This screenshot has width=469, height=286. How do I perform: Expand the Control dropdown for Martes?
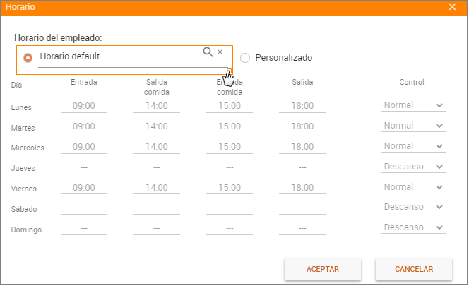[x=413, y=126]
